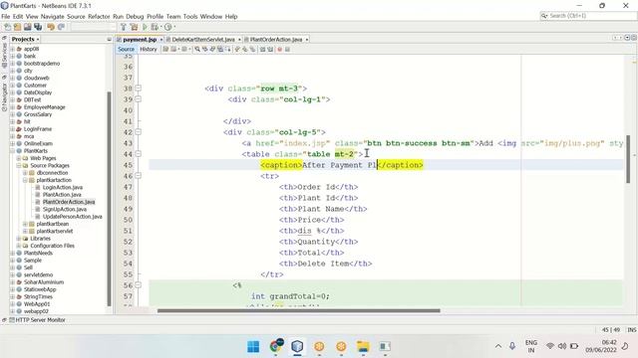Click the HTTP Server Monitor tab

coord(37,320)
